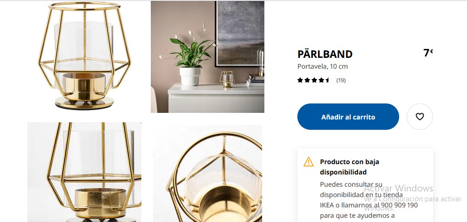Click the white plant pot in room photo
This screenshot has height=222, width=467.
(190, 76)
